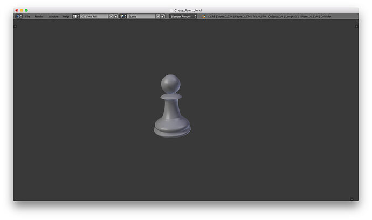This screenshot has height=220, width=372.
Task: Open the editor type selector (Info icon)
Action: coord(19,16)
